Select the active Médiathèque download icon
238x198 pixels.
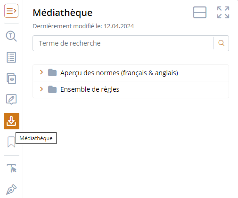point(11,121)
